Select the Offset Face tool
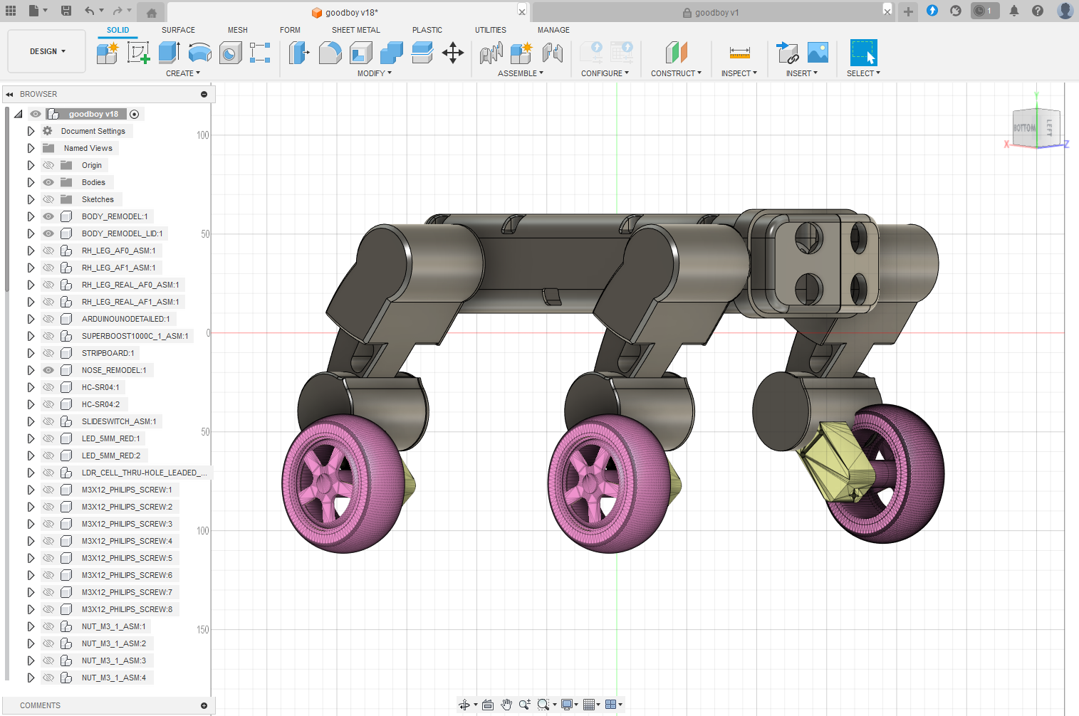1079x716 pixels. pos(422,53)
